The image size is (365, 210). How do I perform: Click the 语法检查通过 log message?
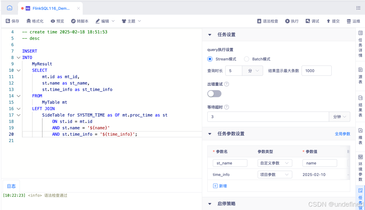[56, 196]
